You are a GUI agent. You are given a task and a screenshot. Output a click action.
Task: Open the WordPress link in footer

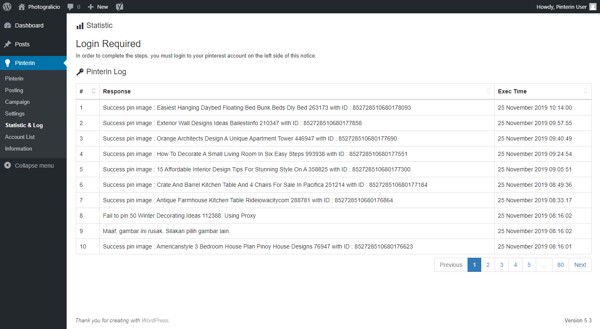click(x=155, y=321)
